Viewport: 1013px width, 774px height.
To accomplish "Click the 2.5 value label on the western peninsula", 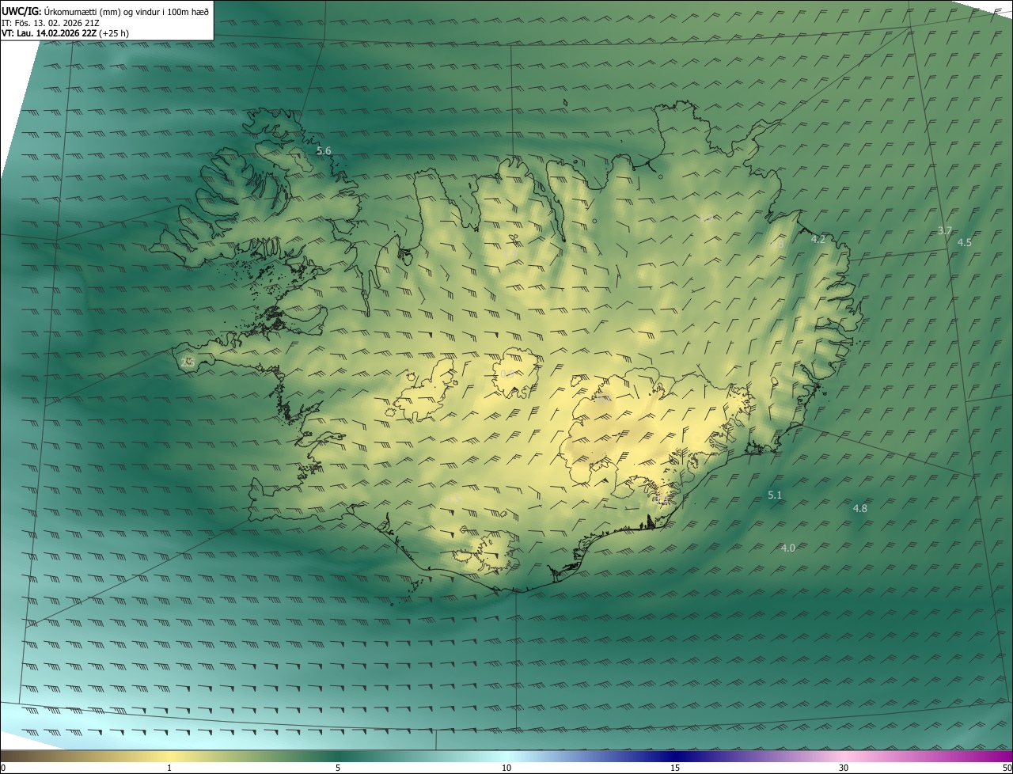I will click(x=188, y=362).
